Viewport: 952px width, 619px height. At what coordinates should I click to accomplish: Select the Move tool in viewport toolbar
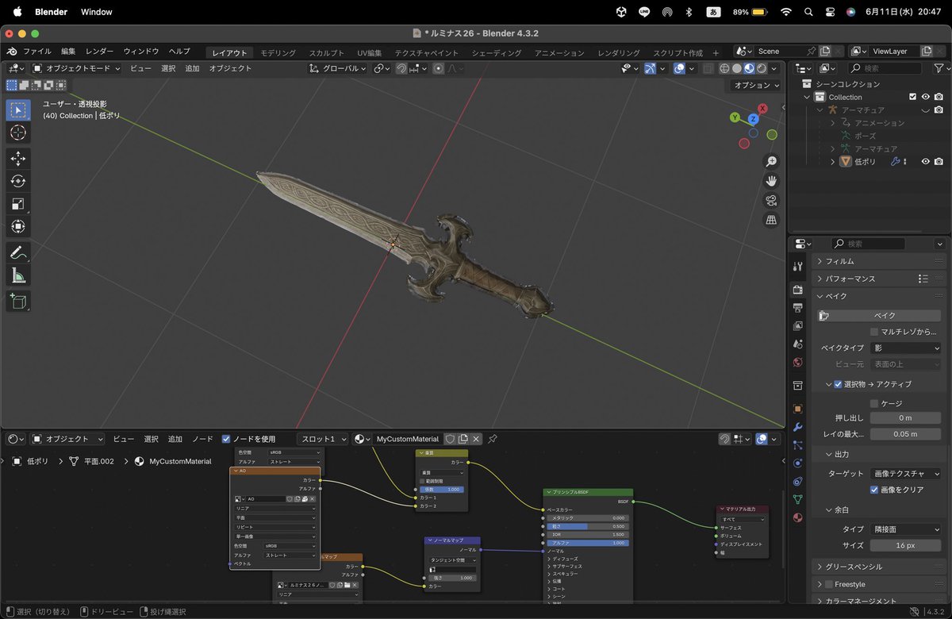click(18, 158)
